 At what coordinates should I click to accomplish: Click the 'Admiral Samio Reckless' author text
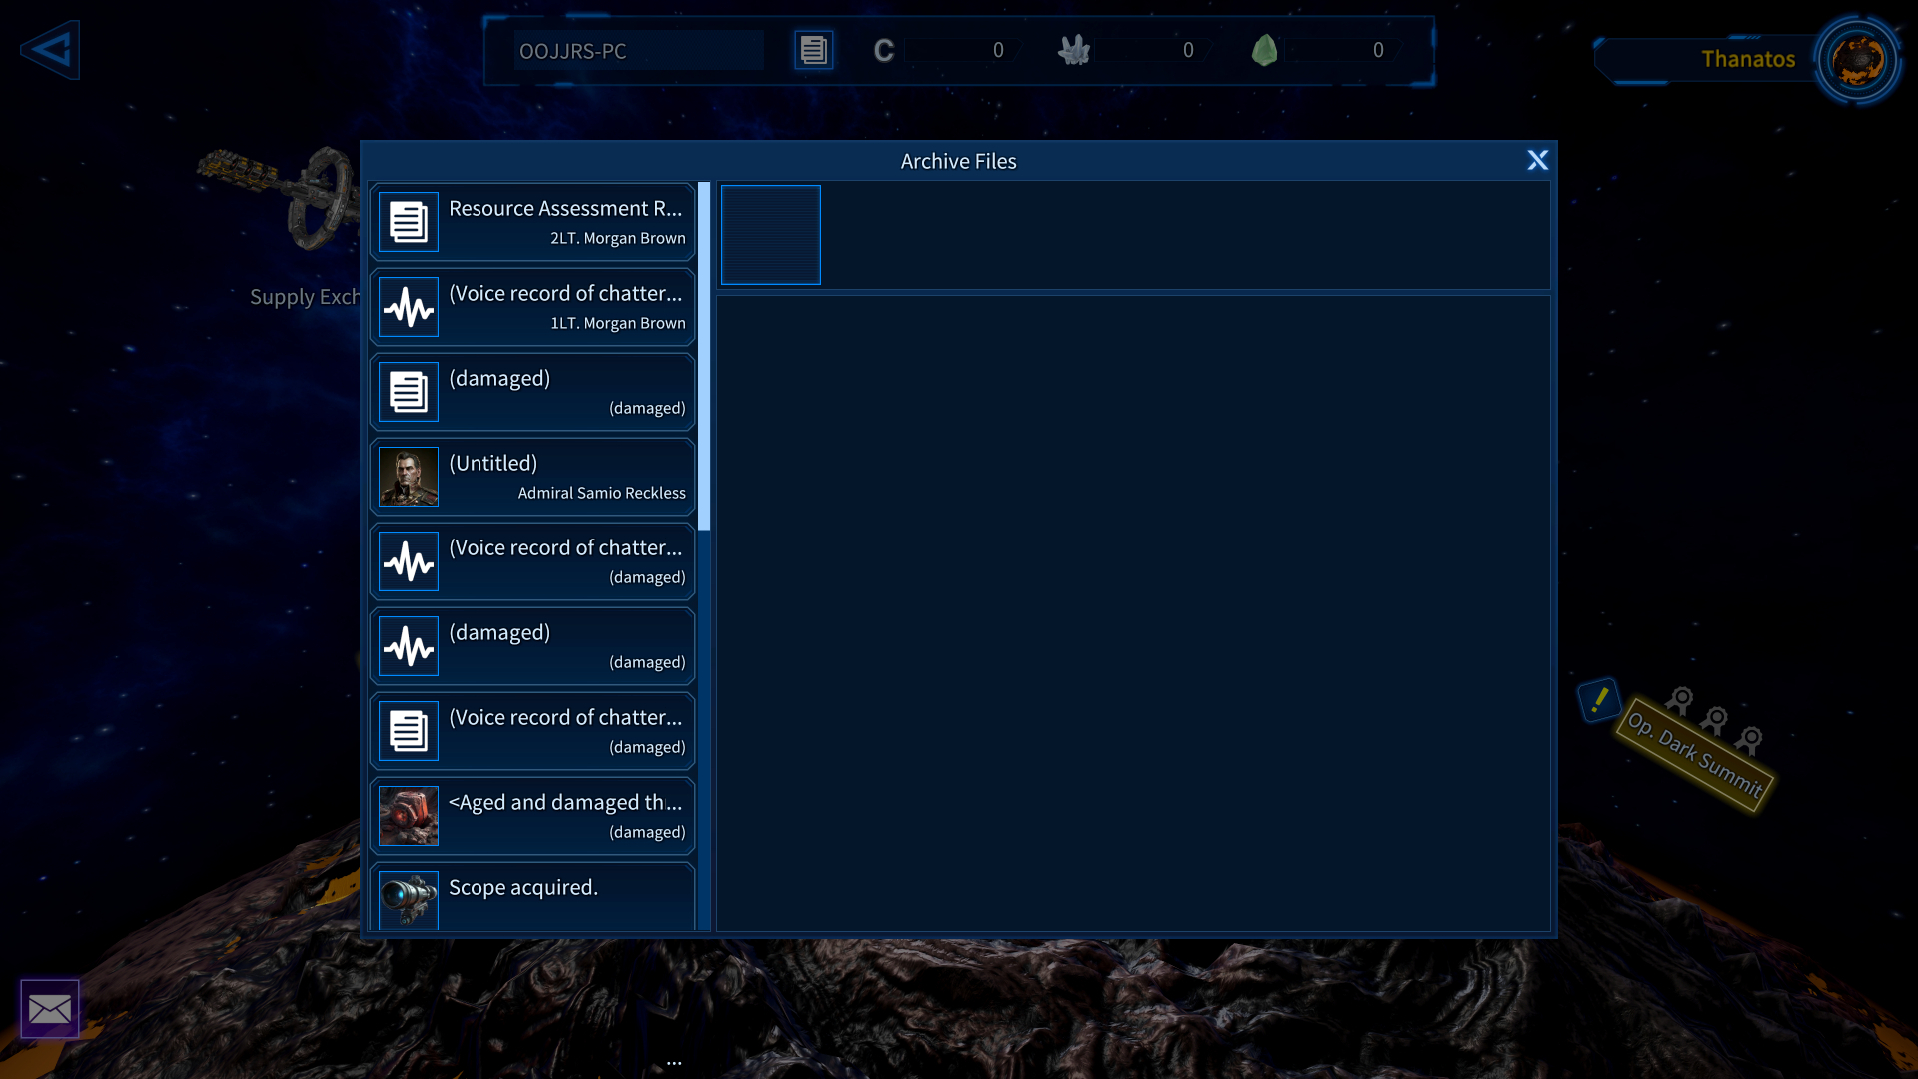602,493
